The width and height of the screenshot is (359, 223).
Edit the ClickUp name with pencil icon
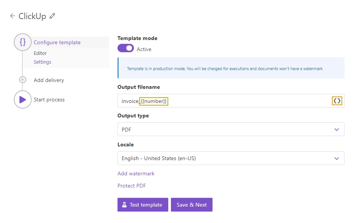pyautogui.click(x=52, y=16)
